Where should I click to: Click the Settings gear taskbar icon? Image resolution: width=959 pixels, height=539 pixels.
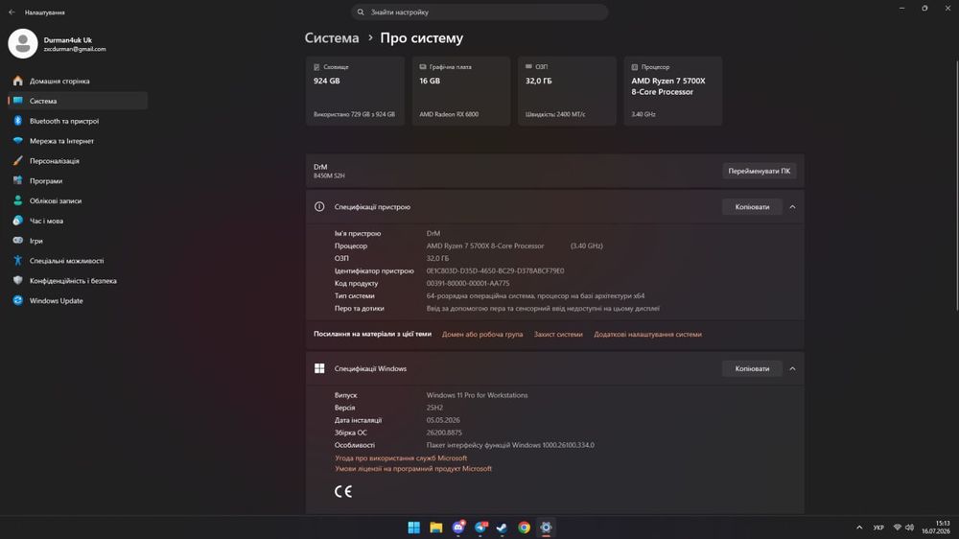click(x=547, y=527)
